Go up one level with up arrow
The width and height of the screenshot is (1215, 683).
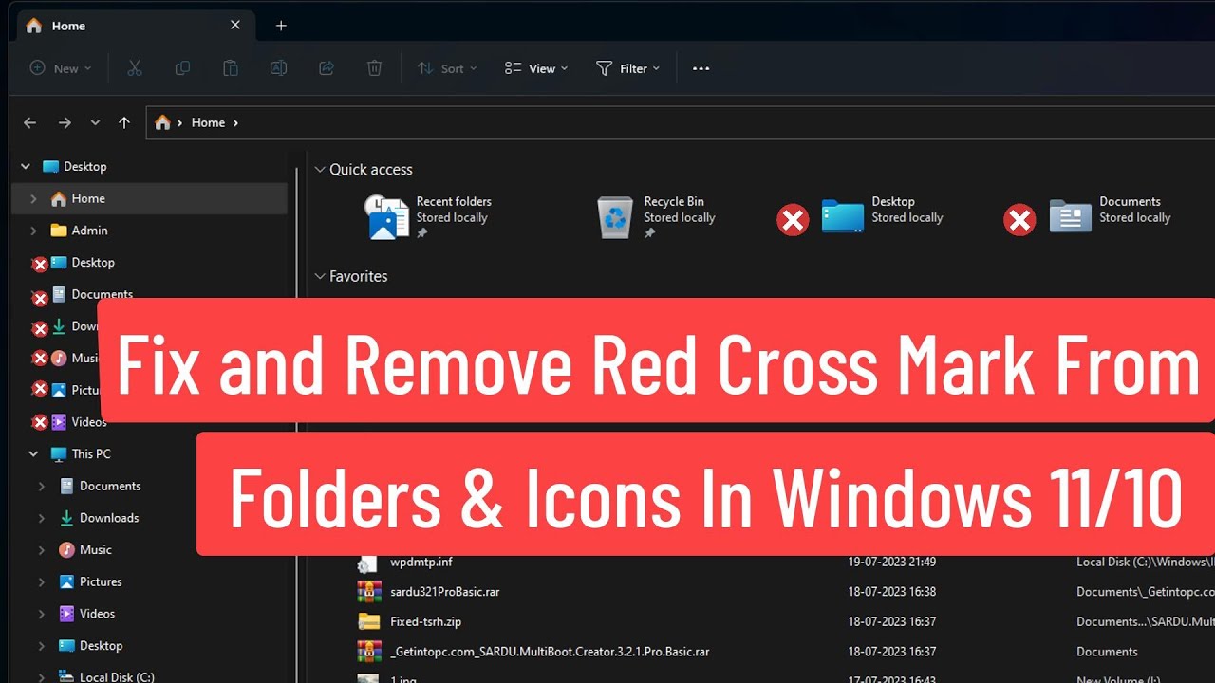pos(124,122)
